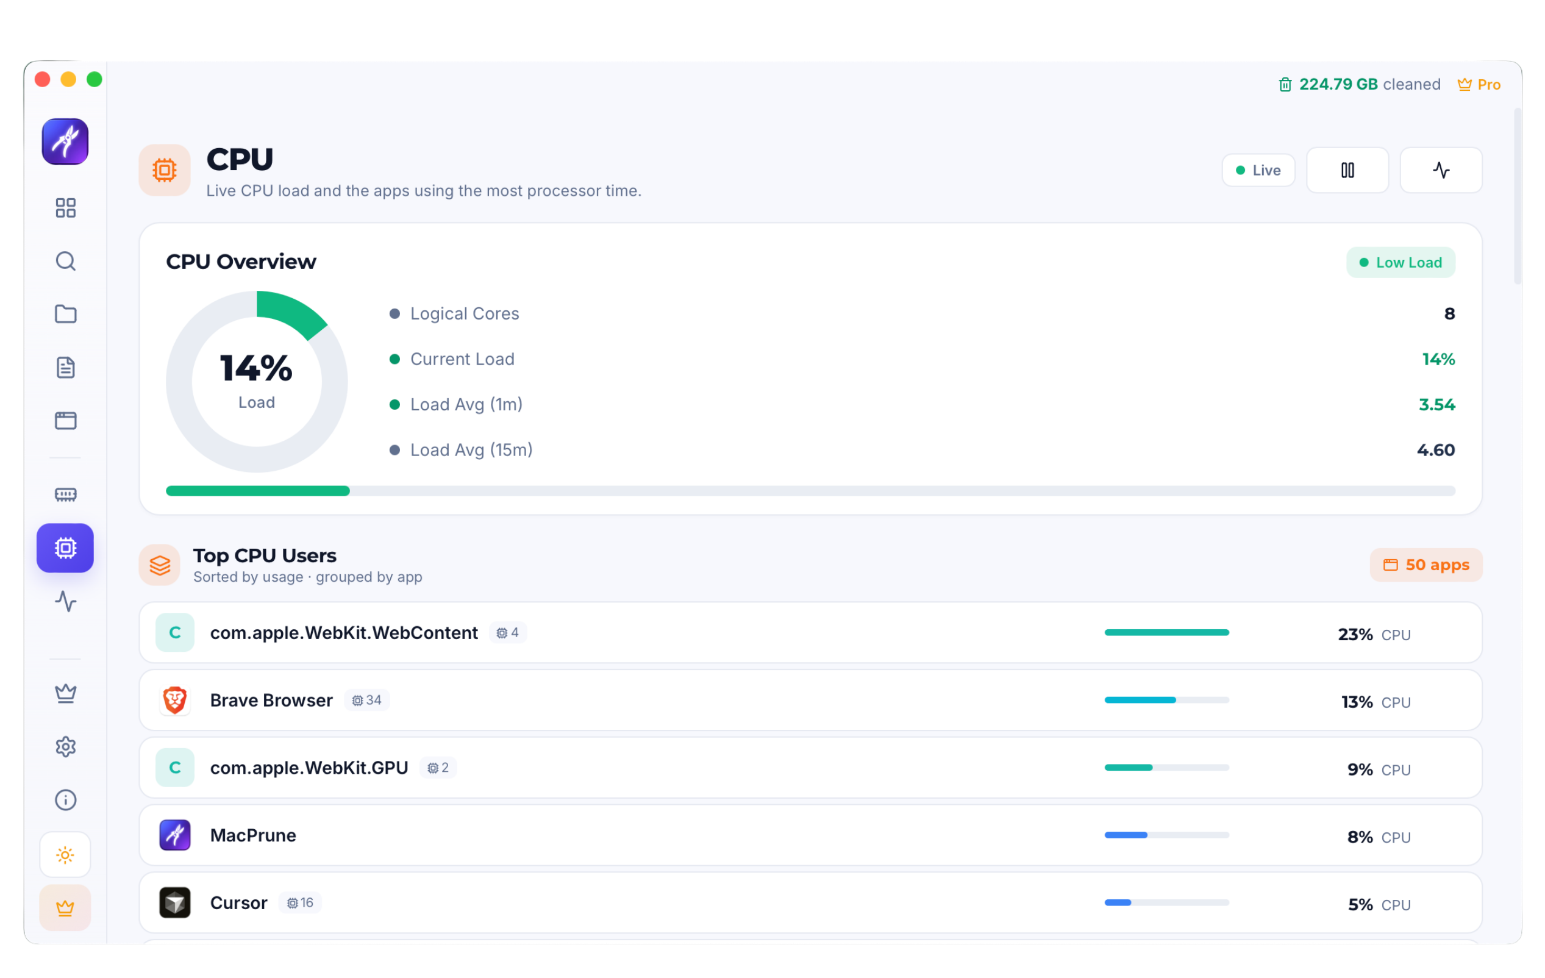The height and width of the screenshot is (978, 1545).
Task: Click the orange crown button at sidebar bottom
Action: click(65, 908)
